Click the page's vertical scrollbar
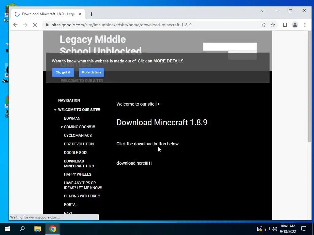This screenshot has width=314, height=235. point(310,87)
